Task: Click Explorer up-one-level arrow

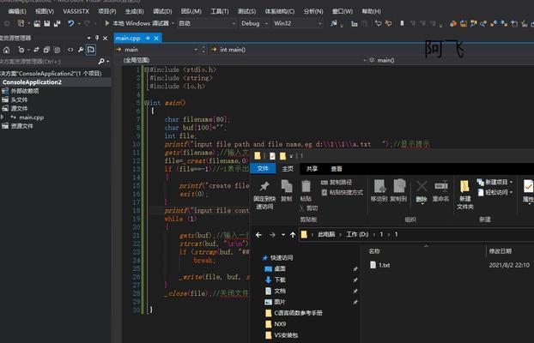Action: pyautogui.click(x=293, y=235)
